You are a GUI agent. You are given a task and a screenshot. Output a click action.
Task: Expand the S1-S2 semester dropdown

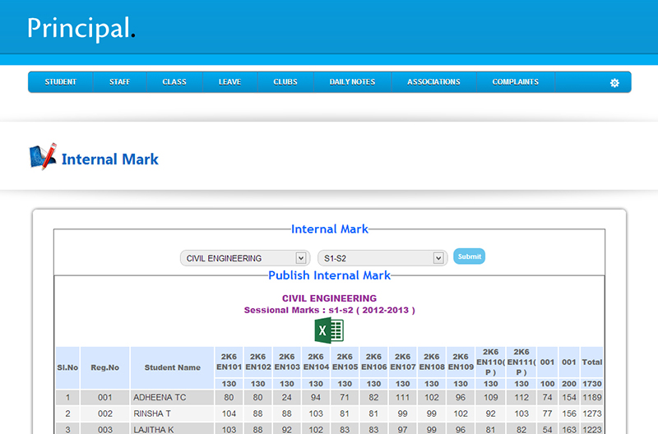pos(382,258)
